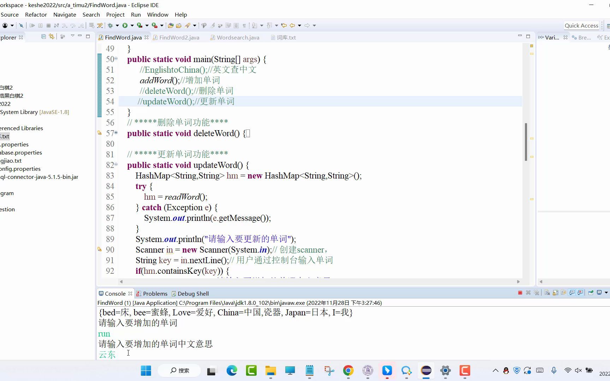The width and height of the screenshot is (610, 381).
Task: Switch to the Wordsearch.java editor tab
Action: click(235, 37)
